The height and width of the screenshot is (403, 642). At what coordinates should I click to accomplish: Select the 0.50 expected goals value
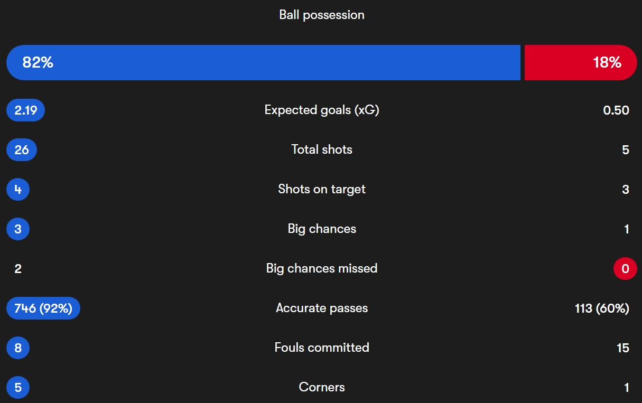tap(616, 110)
